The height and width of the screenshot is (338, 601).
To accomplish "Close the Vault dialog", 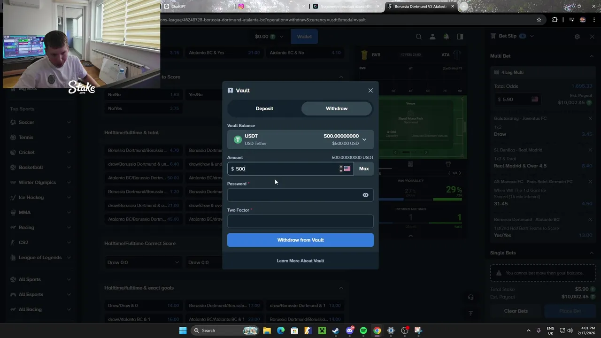I will tap(370, 91).
